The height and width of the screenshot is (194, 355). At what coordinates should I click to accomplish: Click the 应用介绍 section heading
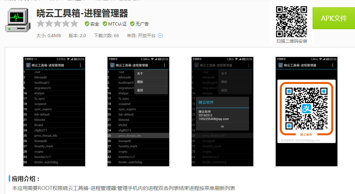(x=26, y=179)
